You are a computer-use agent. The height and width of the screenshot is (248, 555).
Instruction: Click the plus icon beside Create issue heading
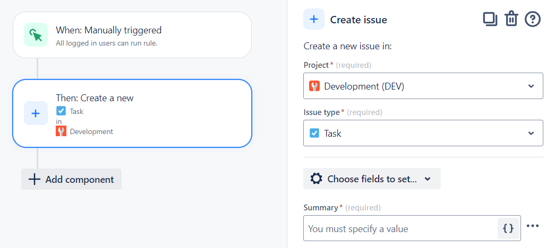click(x=313, y=19)
